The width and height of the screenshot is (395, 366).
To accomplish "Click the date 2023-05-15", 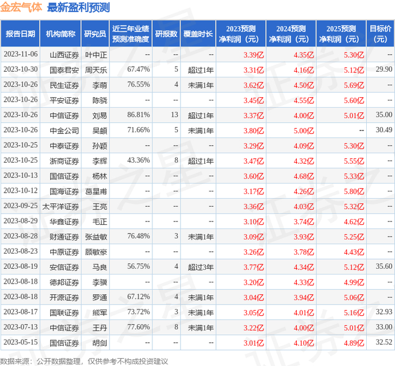I will pos(21,342).
